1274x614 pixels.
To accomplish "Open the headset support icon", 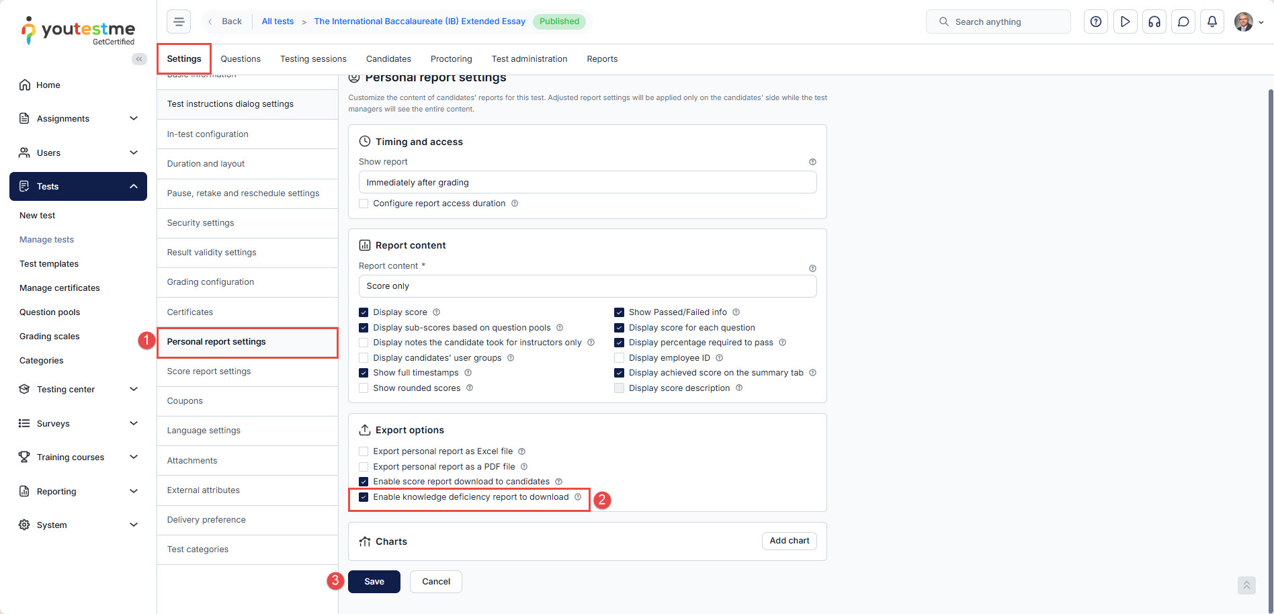I will click(x=1154, y=21).
